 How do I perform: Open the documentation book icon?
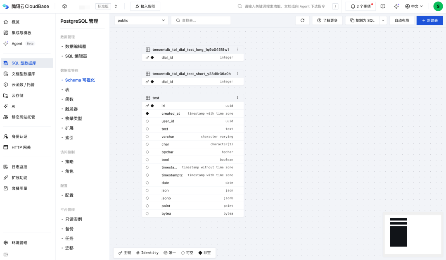point(383,6)
